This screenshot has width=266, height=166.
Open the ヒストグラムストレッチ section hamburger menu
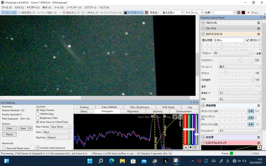[x=258, y=143]
